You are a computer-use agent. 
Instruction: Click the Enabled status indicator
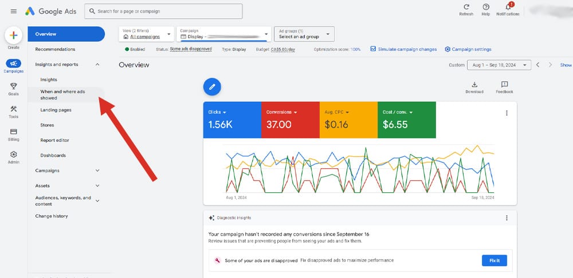click(135, 49)
